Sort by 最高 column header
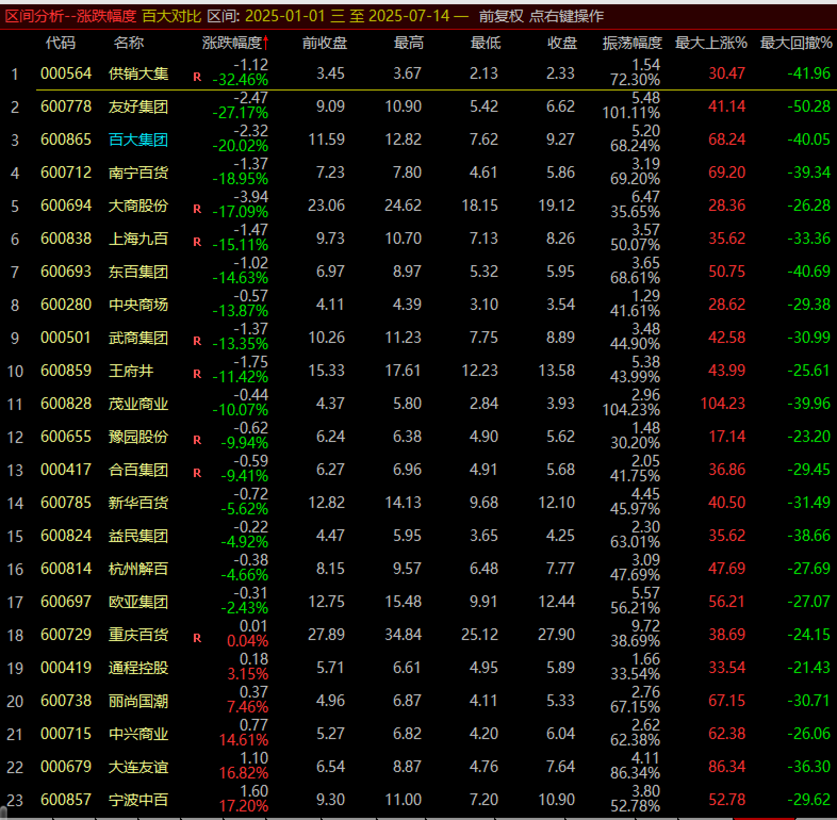This screenshot has width=837, height=820. [408, 43]
